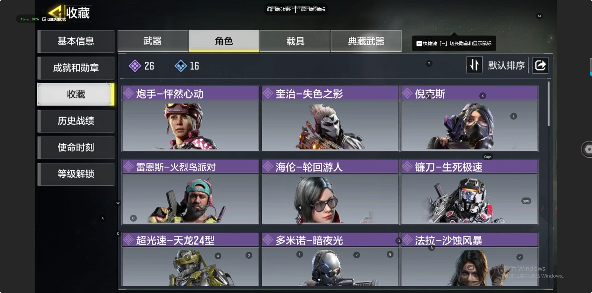Select the 镰刀-生死极速 character card

(x=470, y=192)
